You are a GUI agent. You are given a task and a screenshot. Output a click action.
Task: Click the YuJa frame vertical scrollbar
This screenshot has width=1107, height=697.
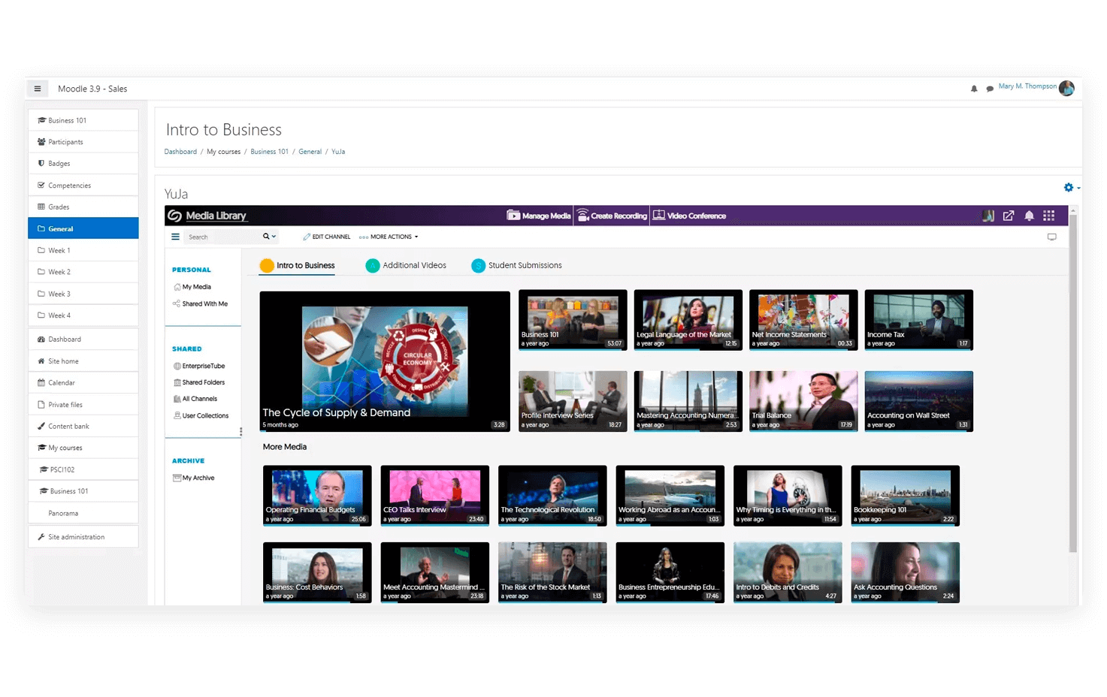(x=1073, y=383)
